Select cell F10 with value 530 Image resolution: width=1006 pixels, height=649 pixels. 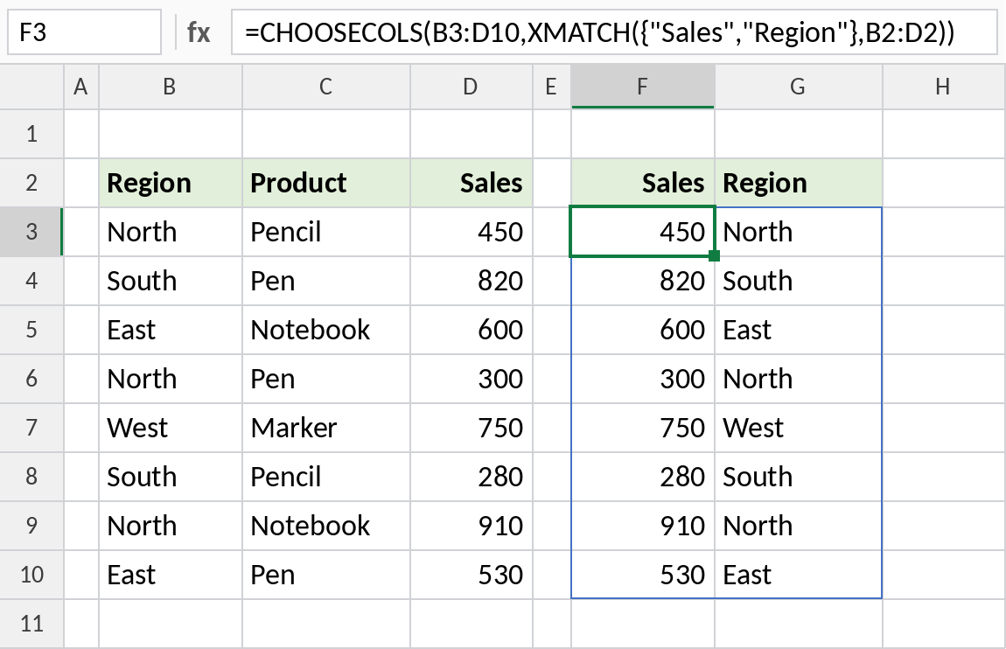tap(642, 575)
